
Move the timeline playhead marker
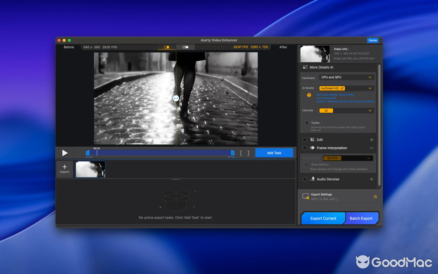96,152
